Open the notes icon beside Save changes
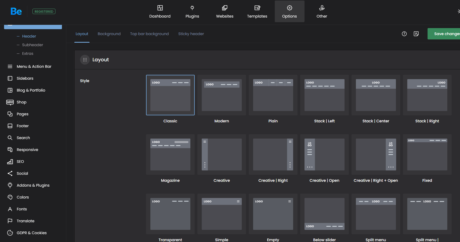Screen dimensions: 460x242 click(x=416, y=34)
